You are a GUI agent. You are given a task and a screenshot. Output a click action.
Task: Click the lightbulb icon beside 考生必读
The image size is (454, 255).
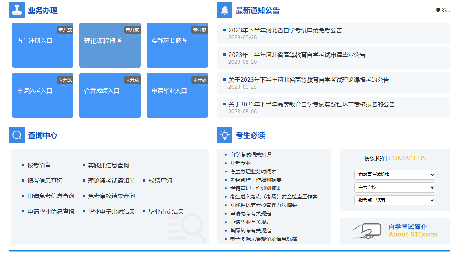[x=224, y=135]
